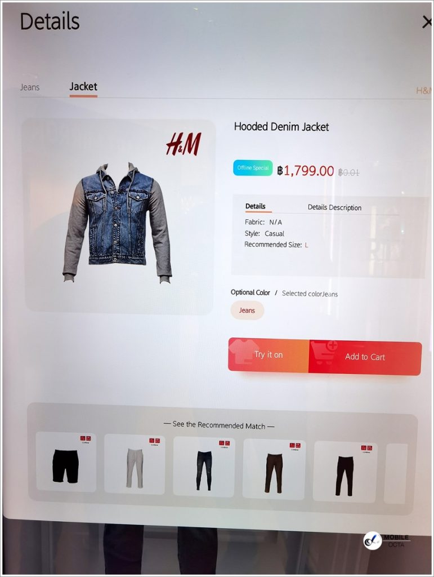Select the black pants recommendation

click(345, 472)
